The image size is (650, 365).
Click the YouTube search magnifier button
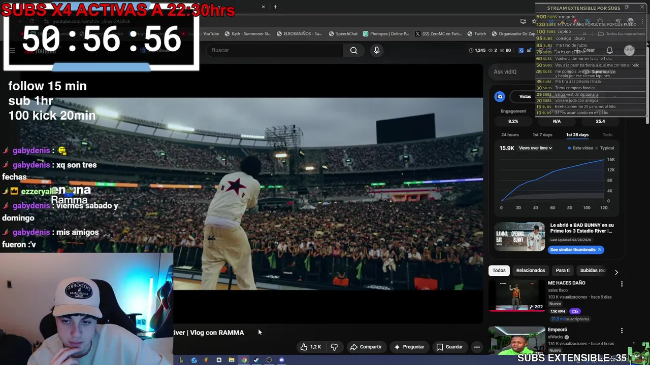pos(353,50)
